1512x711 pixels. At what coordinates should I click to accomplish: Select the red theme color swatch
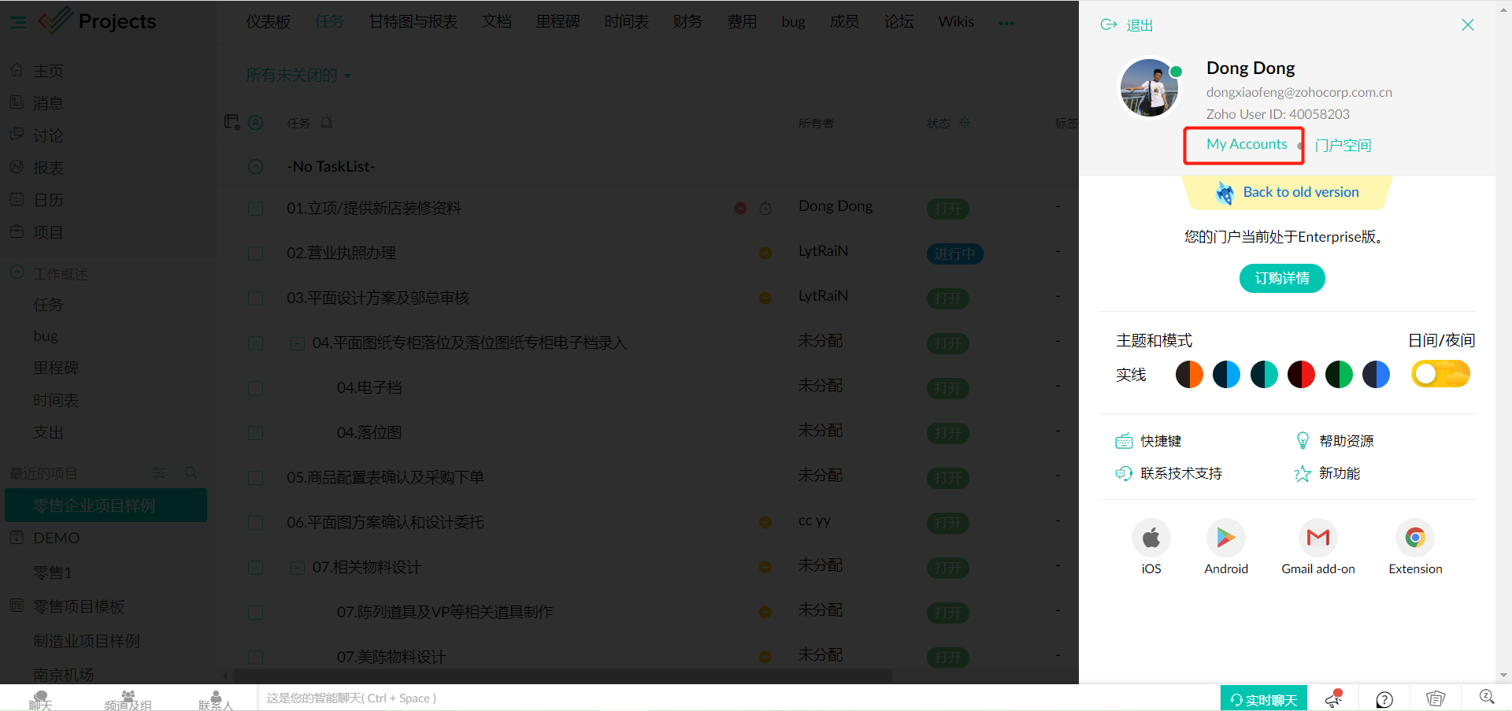tap(1301, 375)
